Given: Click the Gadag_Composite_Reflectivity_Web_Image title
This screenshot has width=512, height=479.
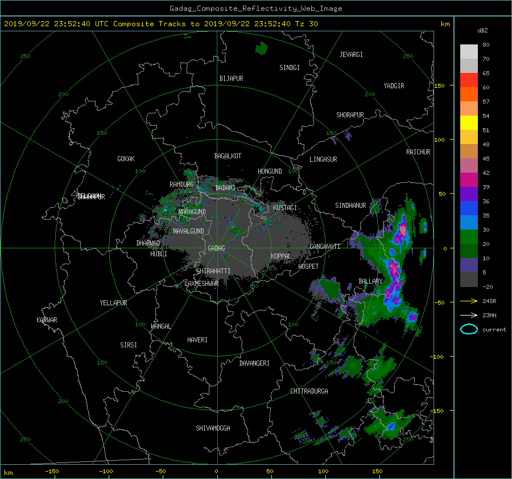Looking at the screenshot, I should point(255,9).
